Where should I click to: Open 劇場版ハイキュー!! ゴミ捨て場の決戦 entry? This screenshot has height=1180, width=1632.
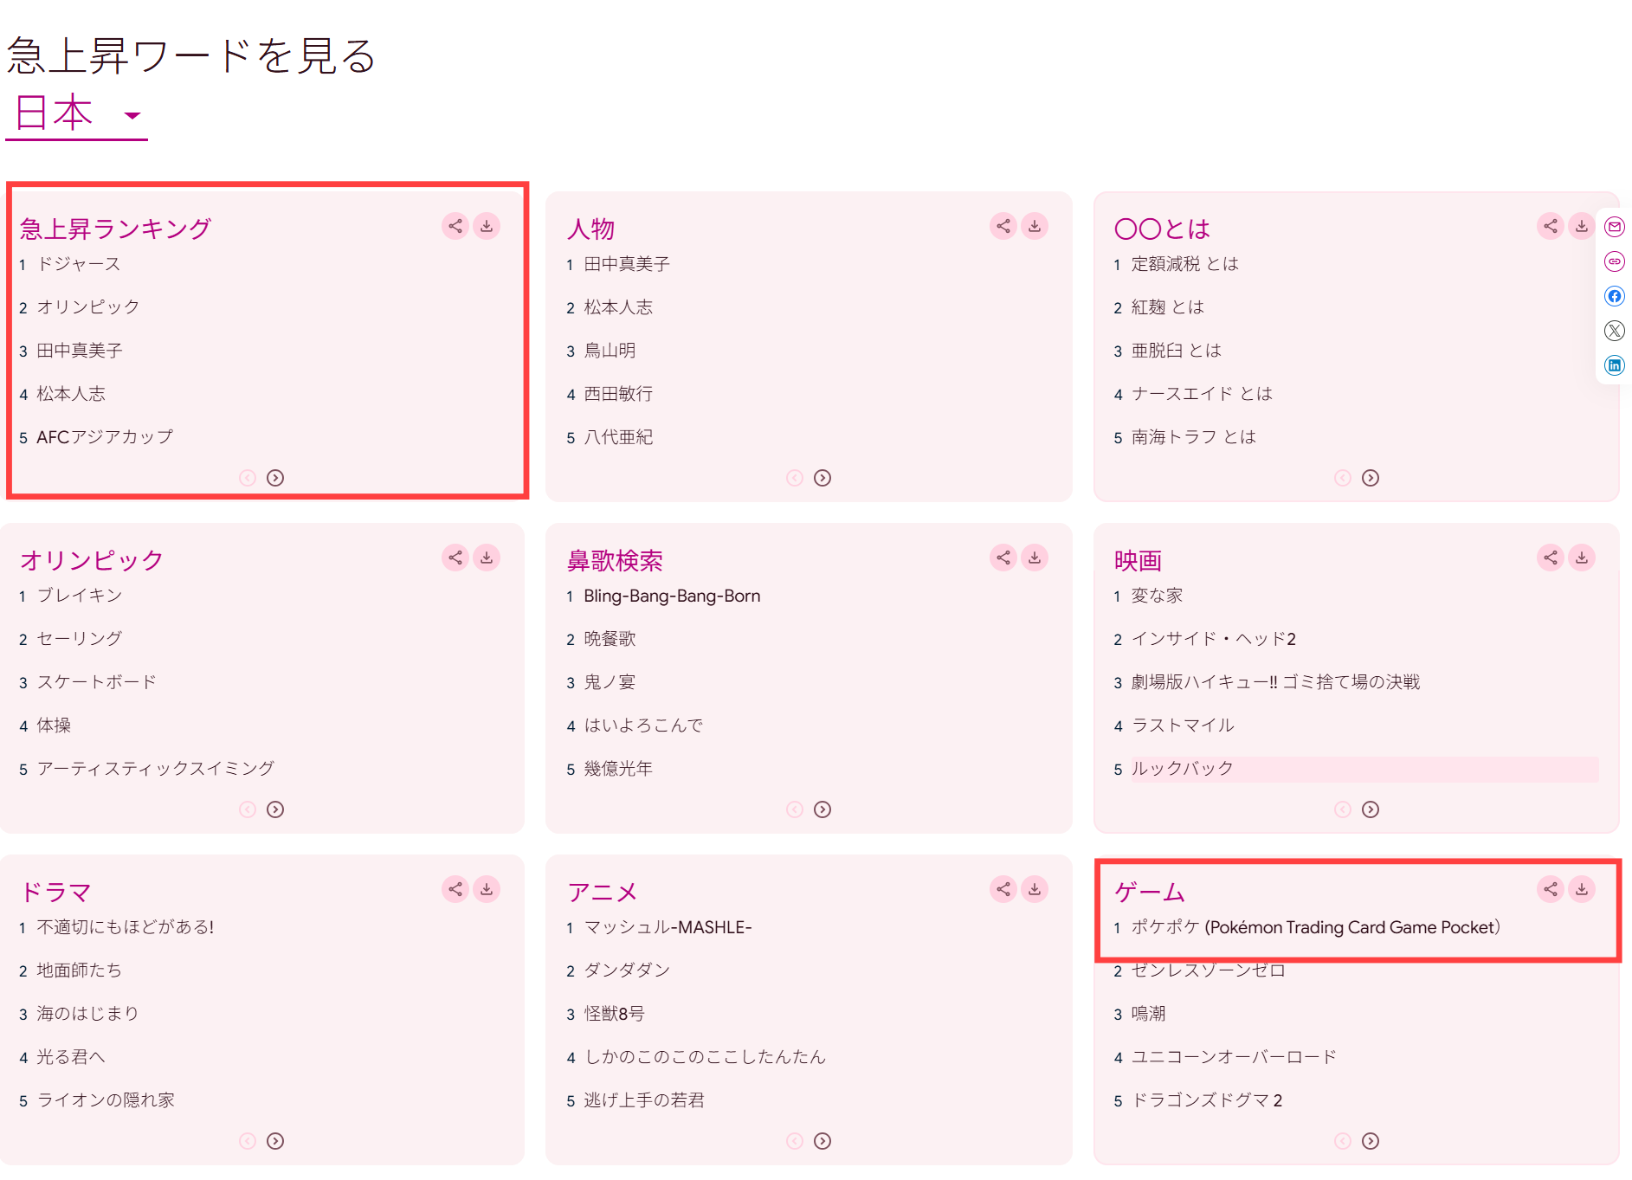click(x=1275, y=682)
